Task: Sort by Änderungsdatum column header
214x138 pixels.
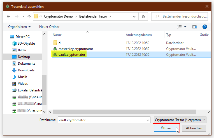Action: click(139, 35)
